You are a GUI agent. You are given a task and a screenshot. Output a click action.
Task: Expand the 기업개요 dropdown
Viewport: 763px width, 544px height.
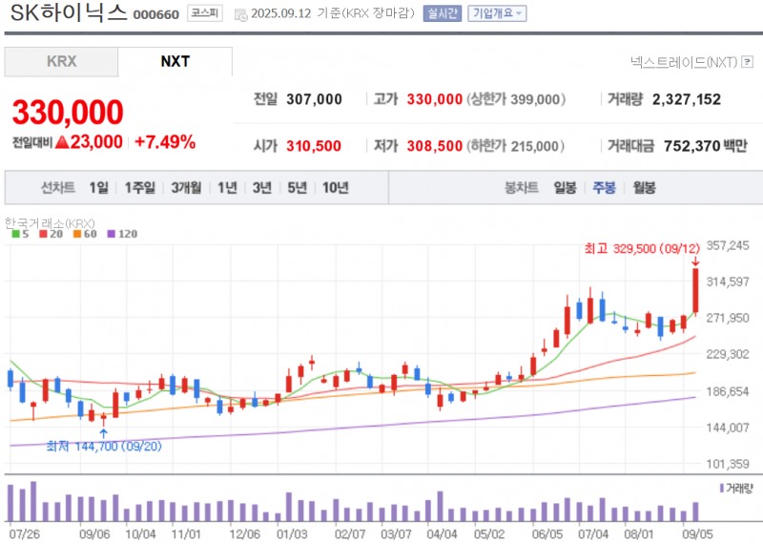496,13
